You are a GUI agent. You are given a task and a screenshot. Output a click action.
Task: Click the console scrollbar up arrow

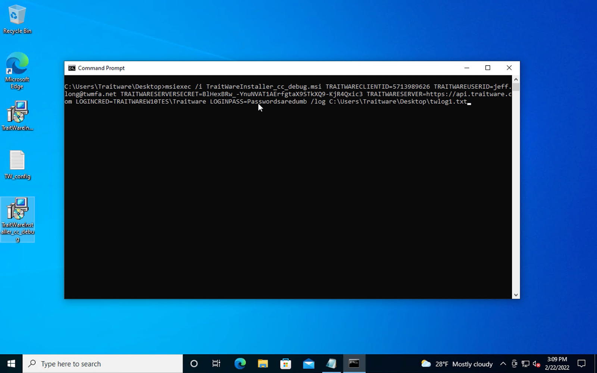tap(516, 79)
